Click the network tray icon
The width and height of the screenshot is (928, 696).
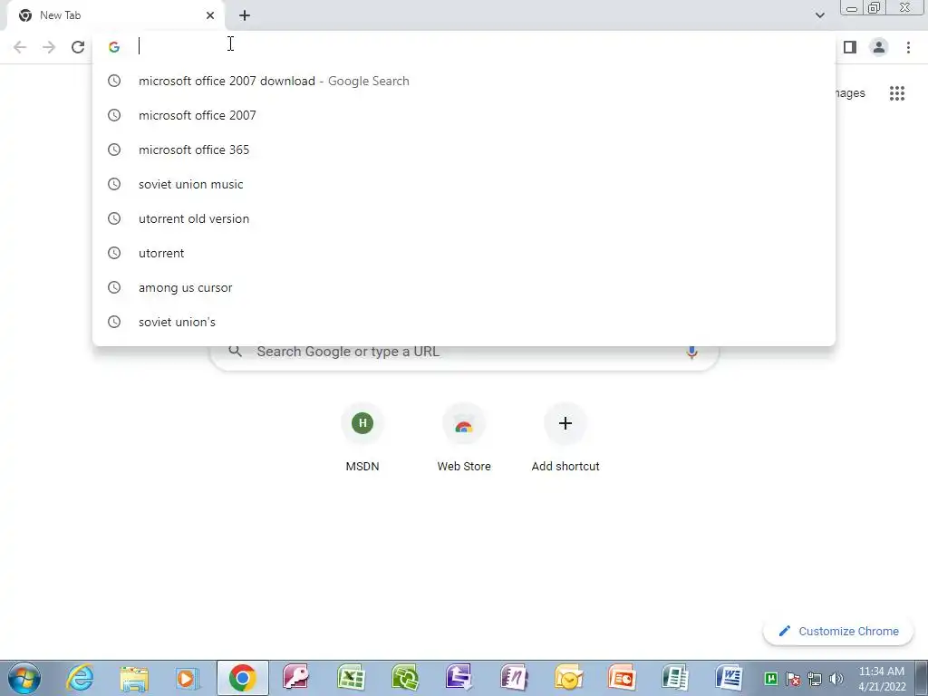815,679
